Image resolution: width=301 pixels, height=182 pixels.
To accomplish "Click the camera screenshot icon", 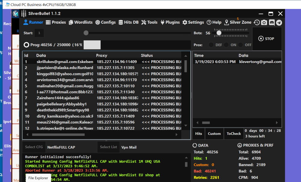I will click(264, 22).
